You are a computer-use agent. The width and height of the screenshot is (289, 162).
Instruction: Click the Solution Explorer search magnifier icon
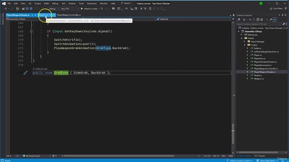(284, 24)
